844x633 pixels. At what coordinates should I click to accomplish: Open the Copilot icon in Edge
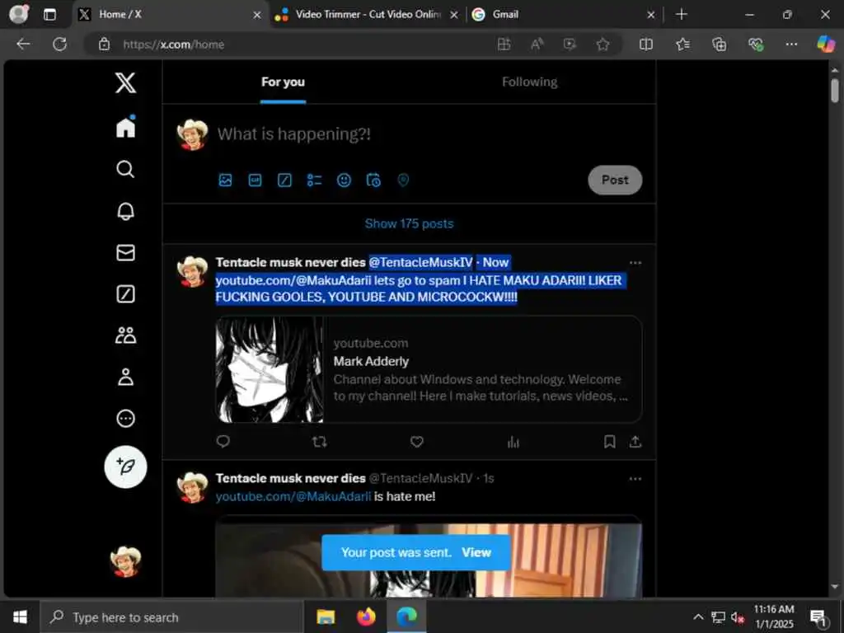point(826,45)
